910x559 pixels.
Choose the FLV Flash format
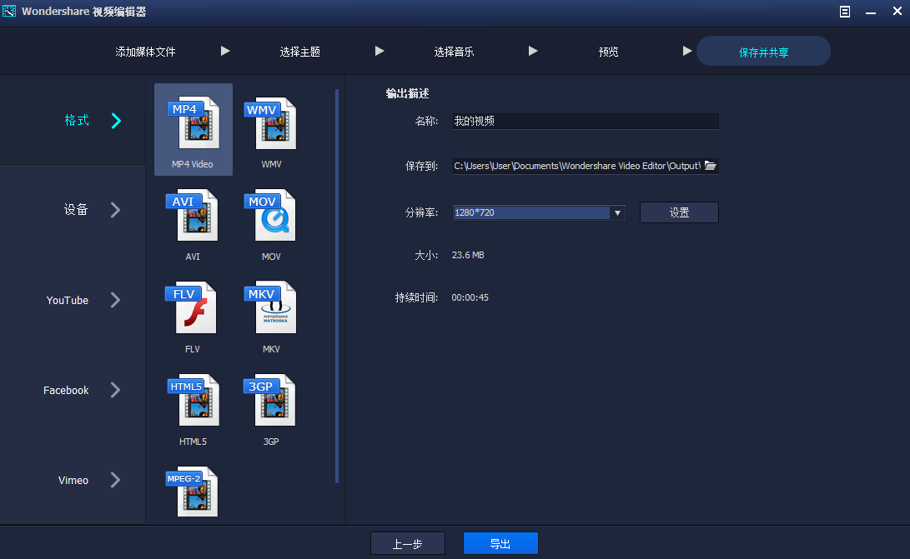coord(192,307)
